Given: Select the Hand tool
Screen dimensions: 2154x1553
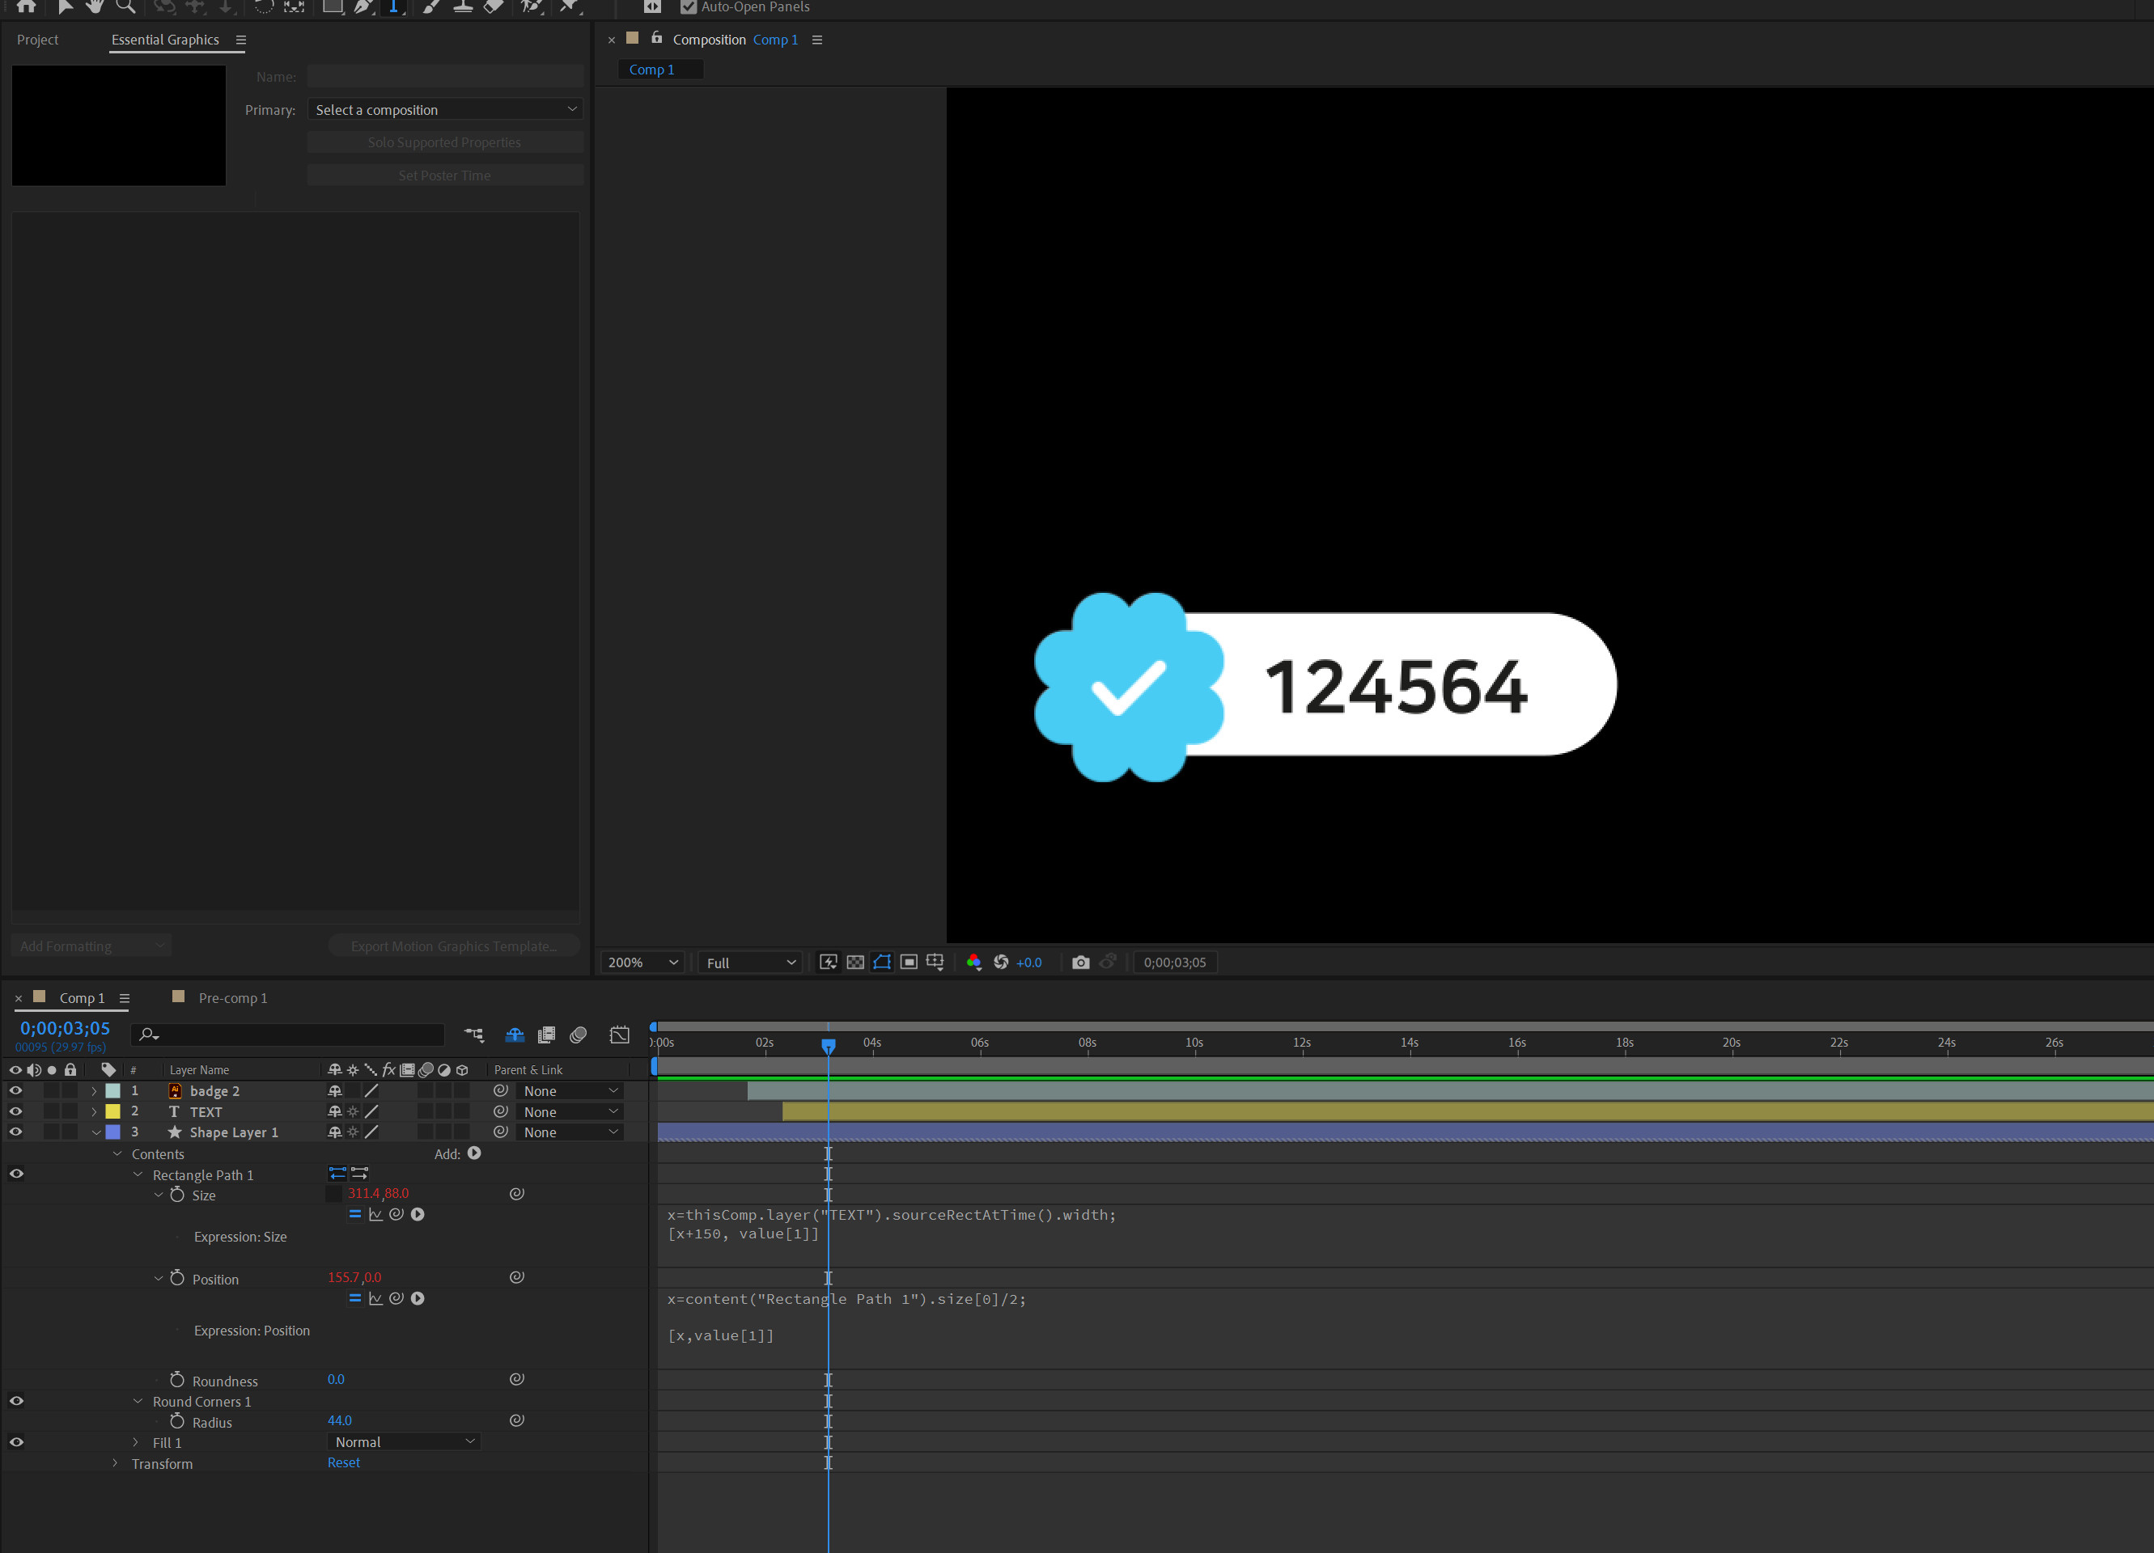Looking at the screenshot, I should pos(94,6).
